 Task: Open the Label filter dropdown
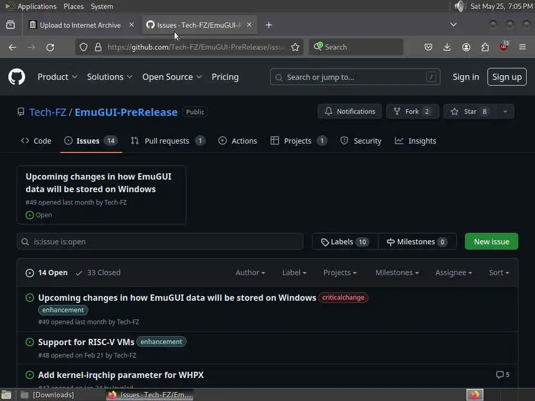point(294,273)
